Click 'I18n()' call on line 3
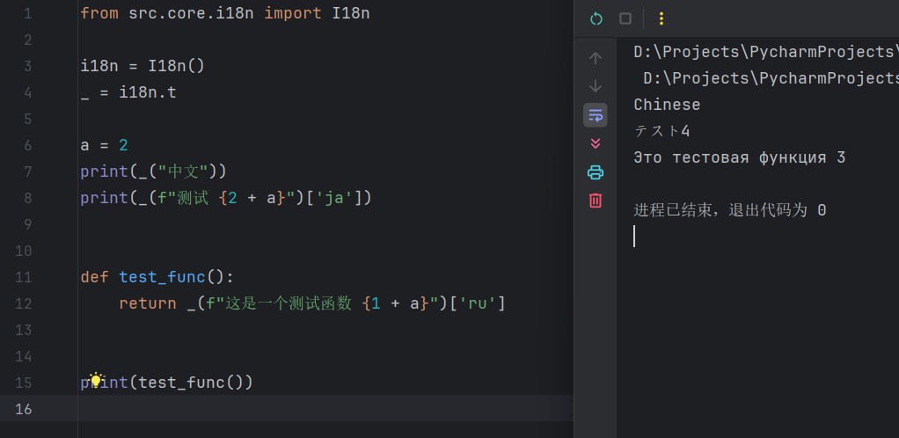Image resolution: width=899 pixels, height=438 pixels. 177,66
